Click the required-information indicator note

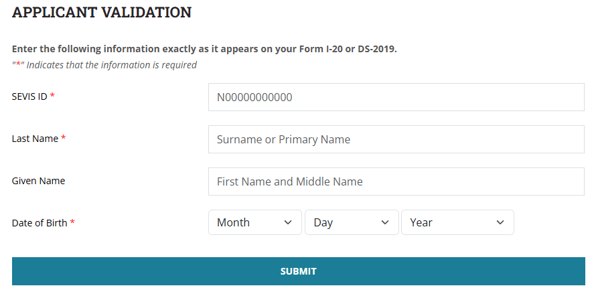click(x=104, y=65)
